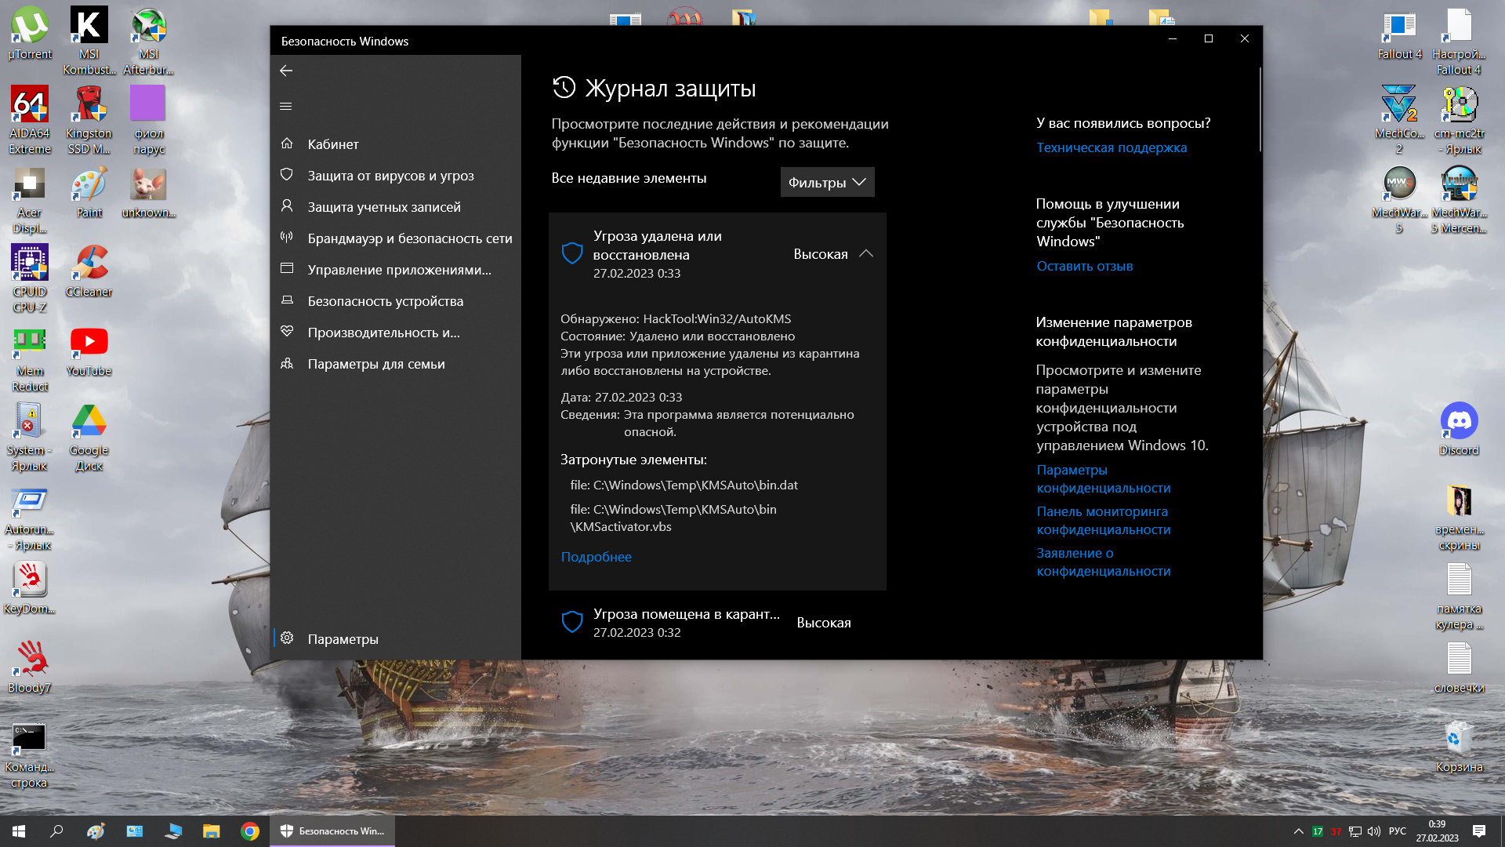The image size is (1505, 847).
Task: Open Google Chrome from the taskbar
Action: tap(250, 831)
